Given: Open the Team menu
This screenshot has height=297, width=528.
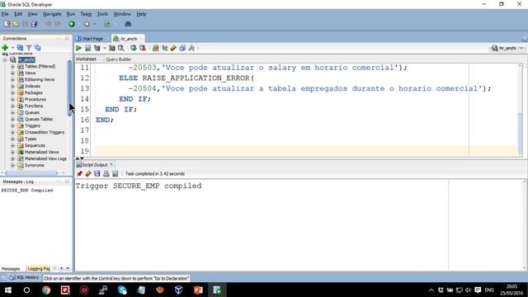Looking at the screenshot, I should (86, 14).
